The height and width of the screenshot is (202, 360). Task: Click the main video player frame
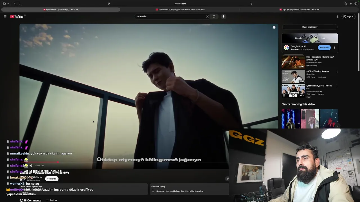tap(149, 96)
